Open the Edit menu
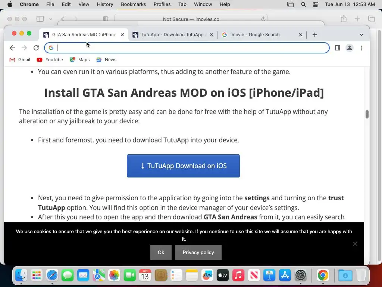Screen dimensions: 382x287 pyautogui.click(x=66, y=4)
